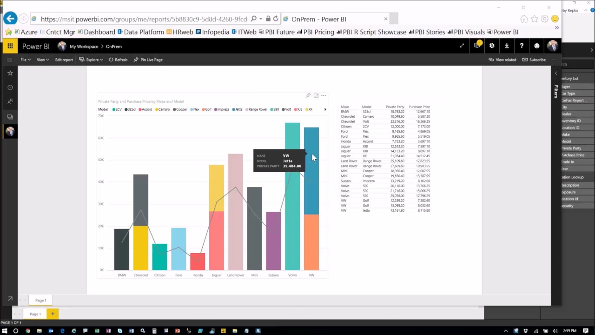Screen dimensions: 595x335
Task: Toggle the hamburger navigation menu
Action: pos(9,60)
